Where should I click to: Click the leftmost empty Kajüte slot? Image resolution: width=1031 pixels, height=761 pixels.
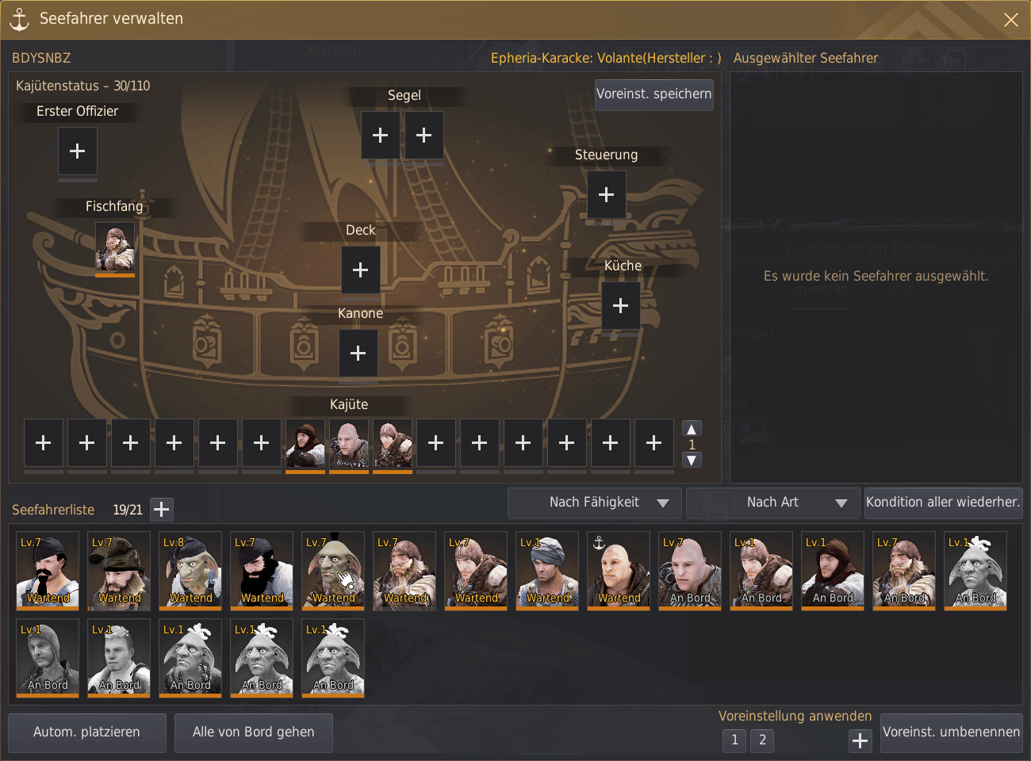click(x=44, y=442)
